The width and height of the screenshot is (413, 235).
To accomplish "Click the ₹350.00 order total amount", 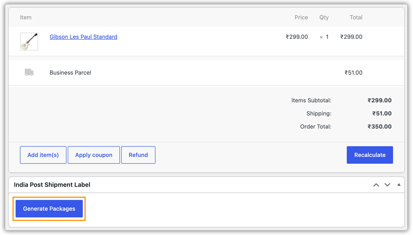I will point(380,126).
